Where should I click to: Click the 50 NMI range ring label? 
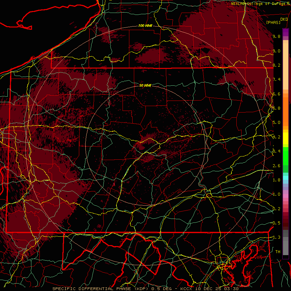(145, 85)
